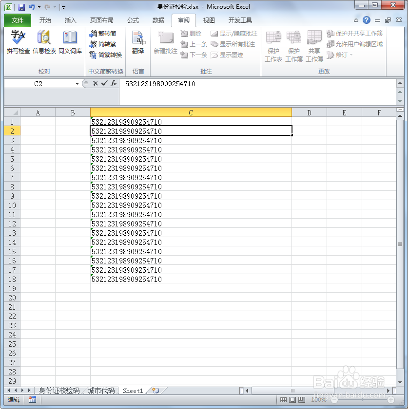This screenshot has height=409, width=408.
Task: Insert a new worksheet tab
Action: pyautogui.click(x=155, y=390)
